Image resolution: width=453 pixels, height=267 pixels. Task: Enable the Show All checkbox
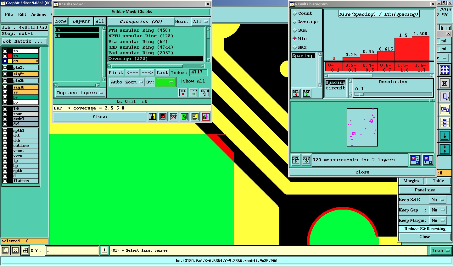tap(180, 81)
